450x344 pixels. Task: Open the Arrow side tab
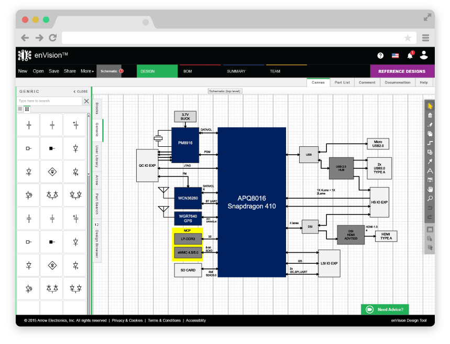(x=97, y=180)
